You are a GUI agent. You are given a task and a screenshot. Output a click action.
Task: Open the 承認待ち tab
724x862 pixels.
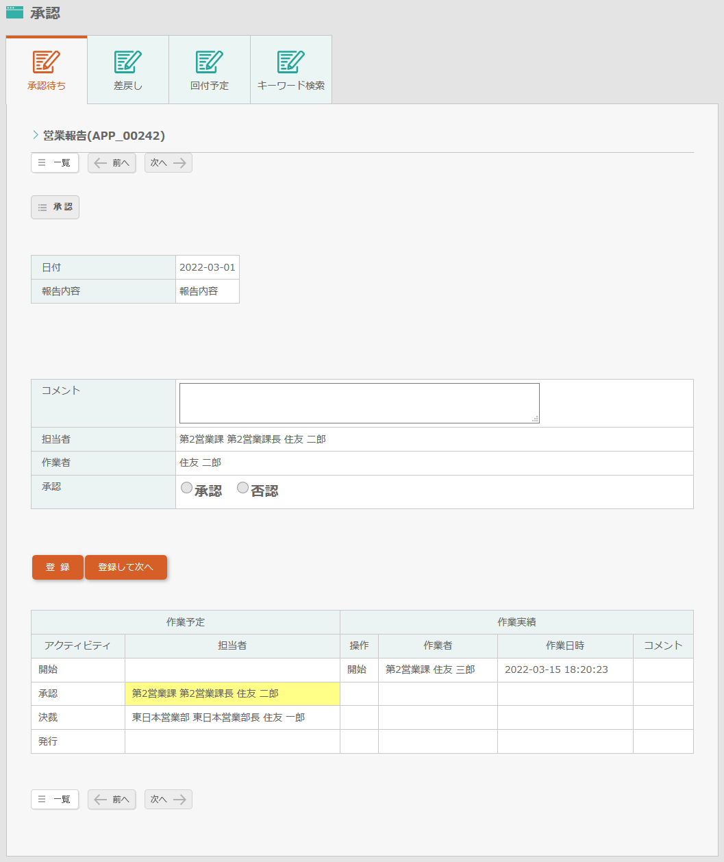point(47,70)
